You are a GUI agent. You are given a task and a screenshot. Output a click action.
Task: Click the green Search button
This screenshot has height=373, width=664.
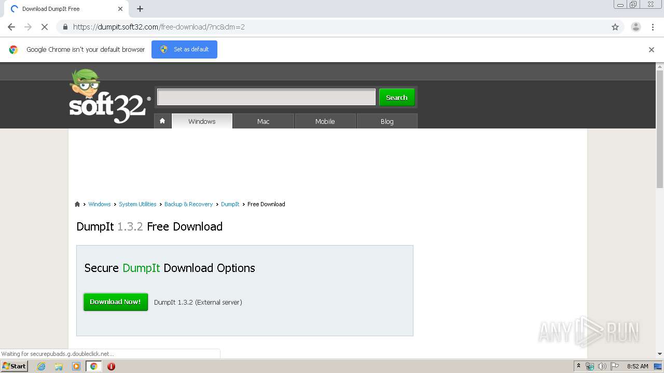397,97
